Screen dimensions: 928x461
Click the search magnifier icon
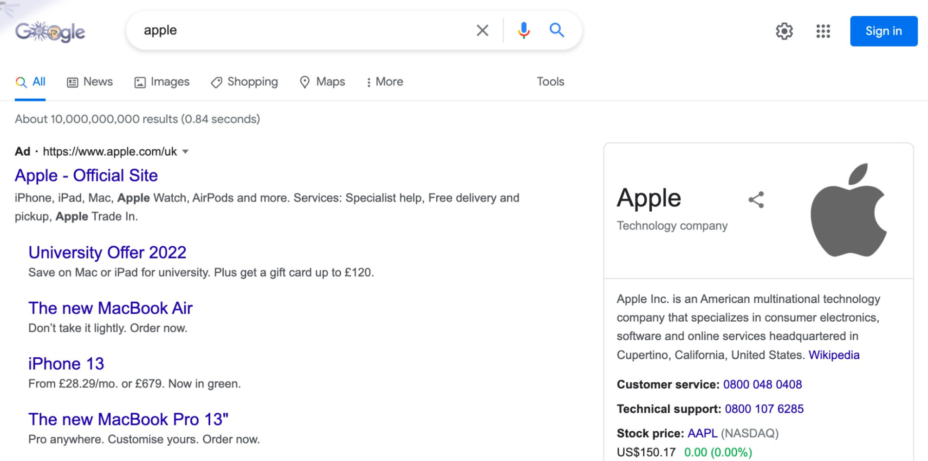[x=557, y=31]
